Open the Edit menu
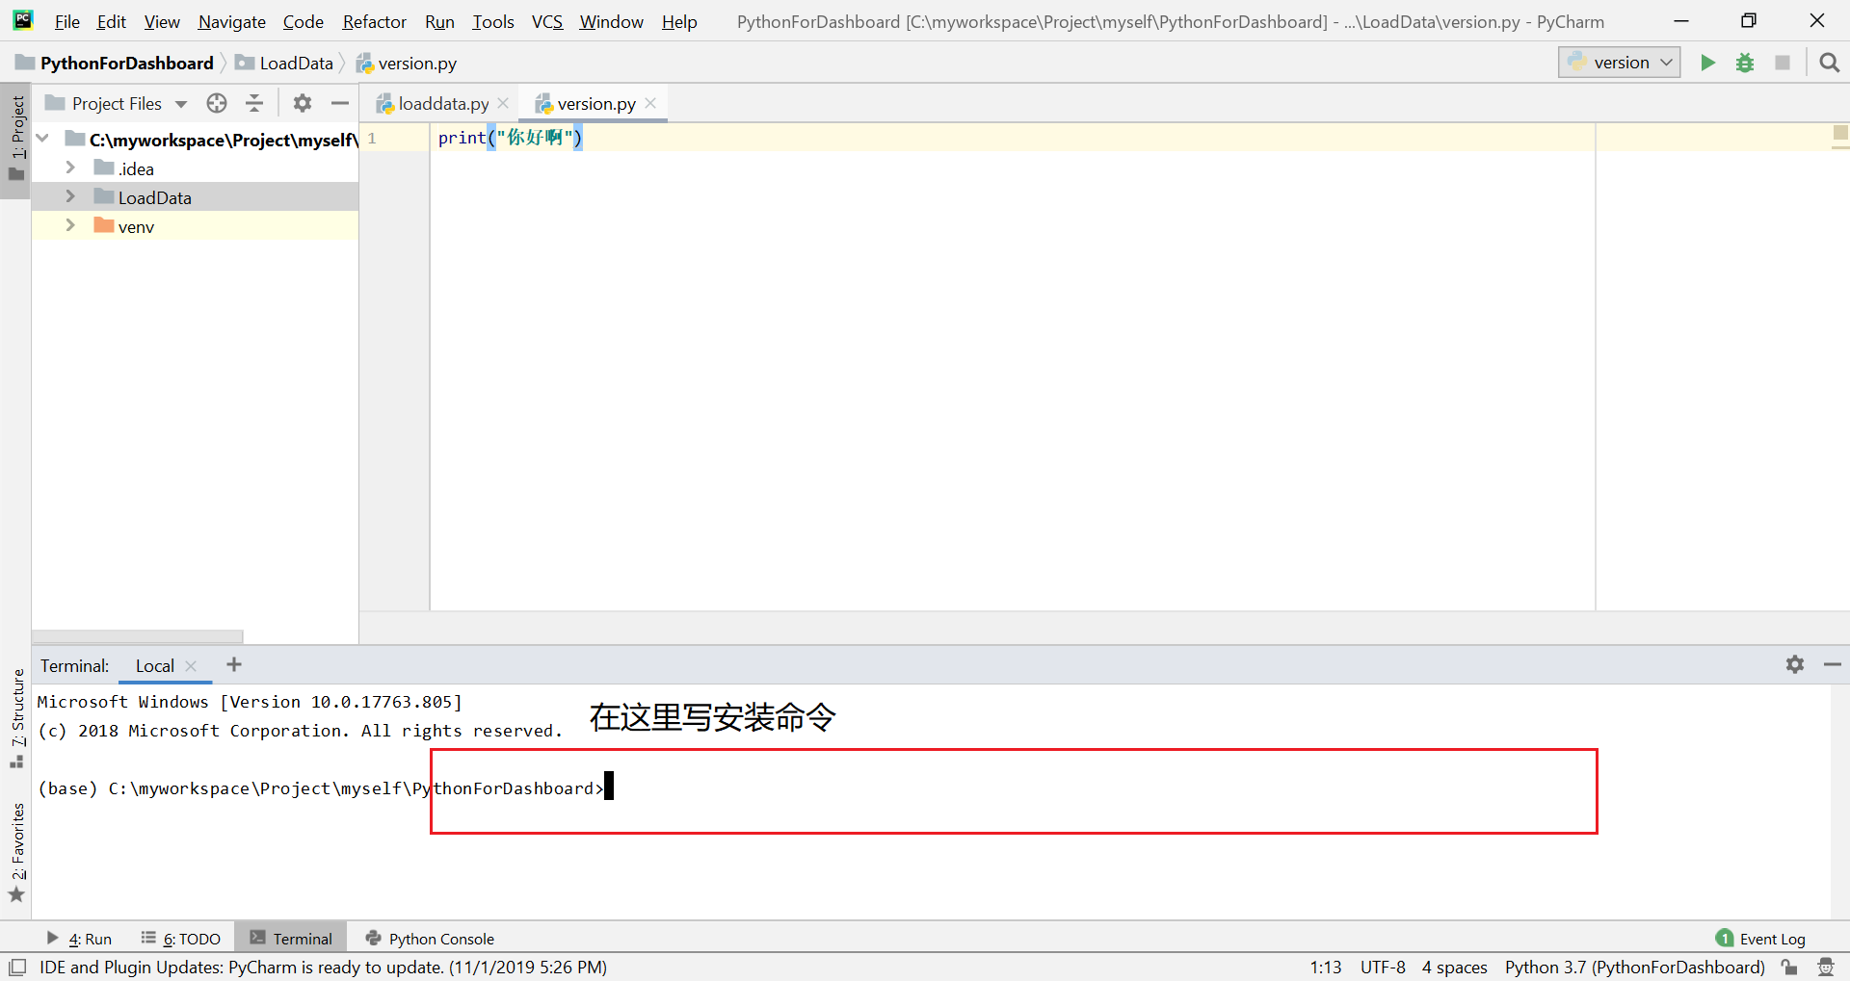 pos(111,21)
